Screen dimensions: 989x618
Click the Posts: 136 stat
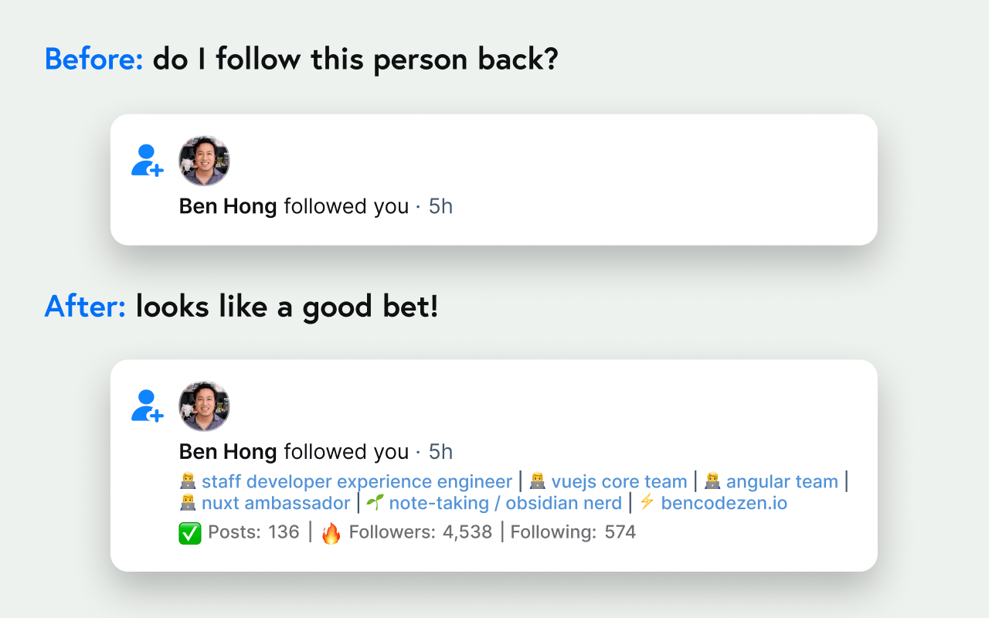tap(253, 532)
